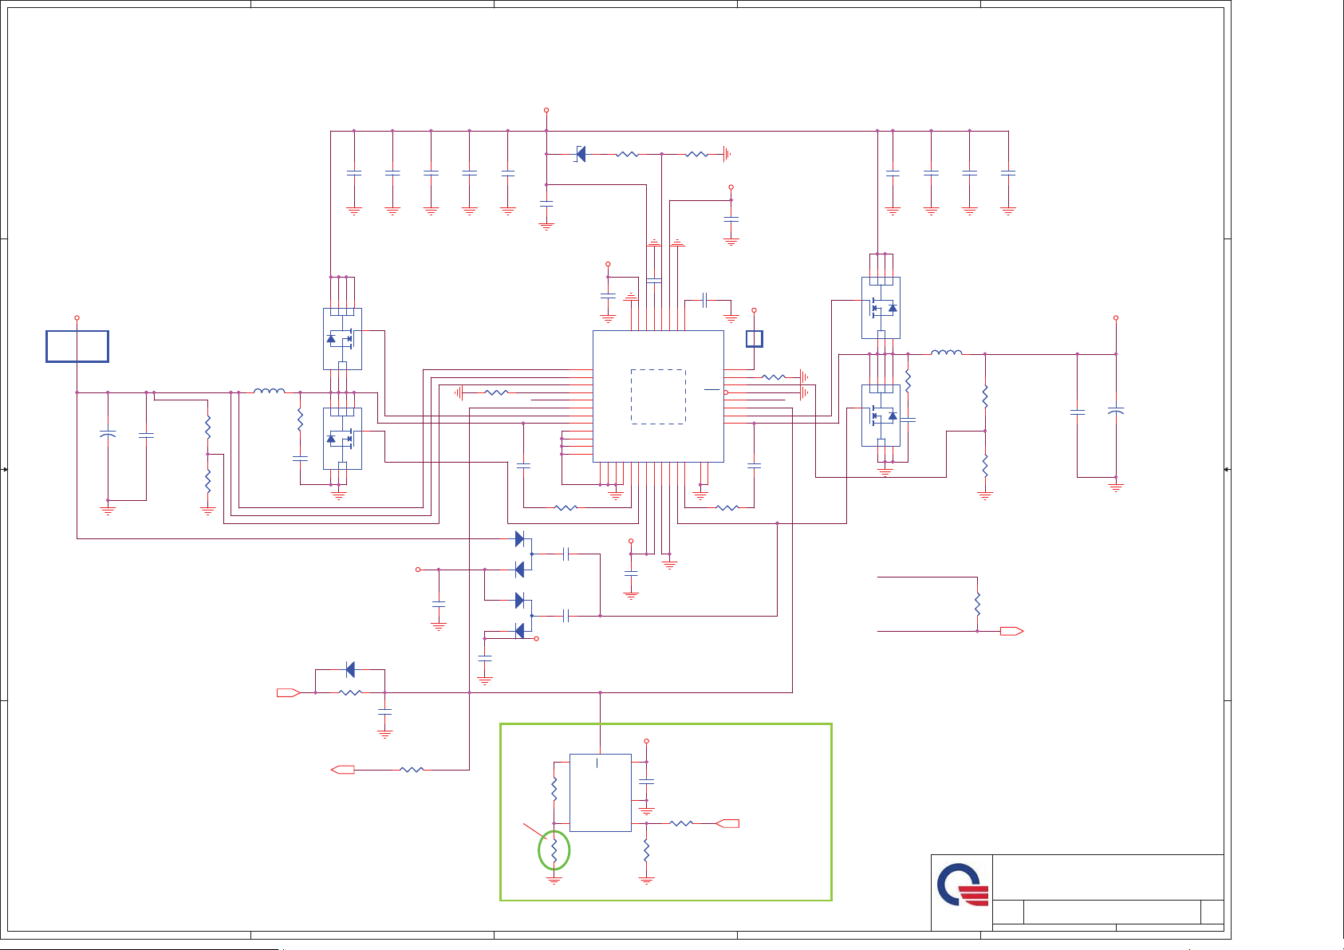The width and height of the screenshot is (1344, 950).
Task: Click the power node circle at the very top
Action: (x=546, y=110)
